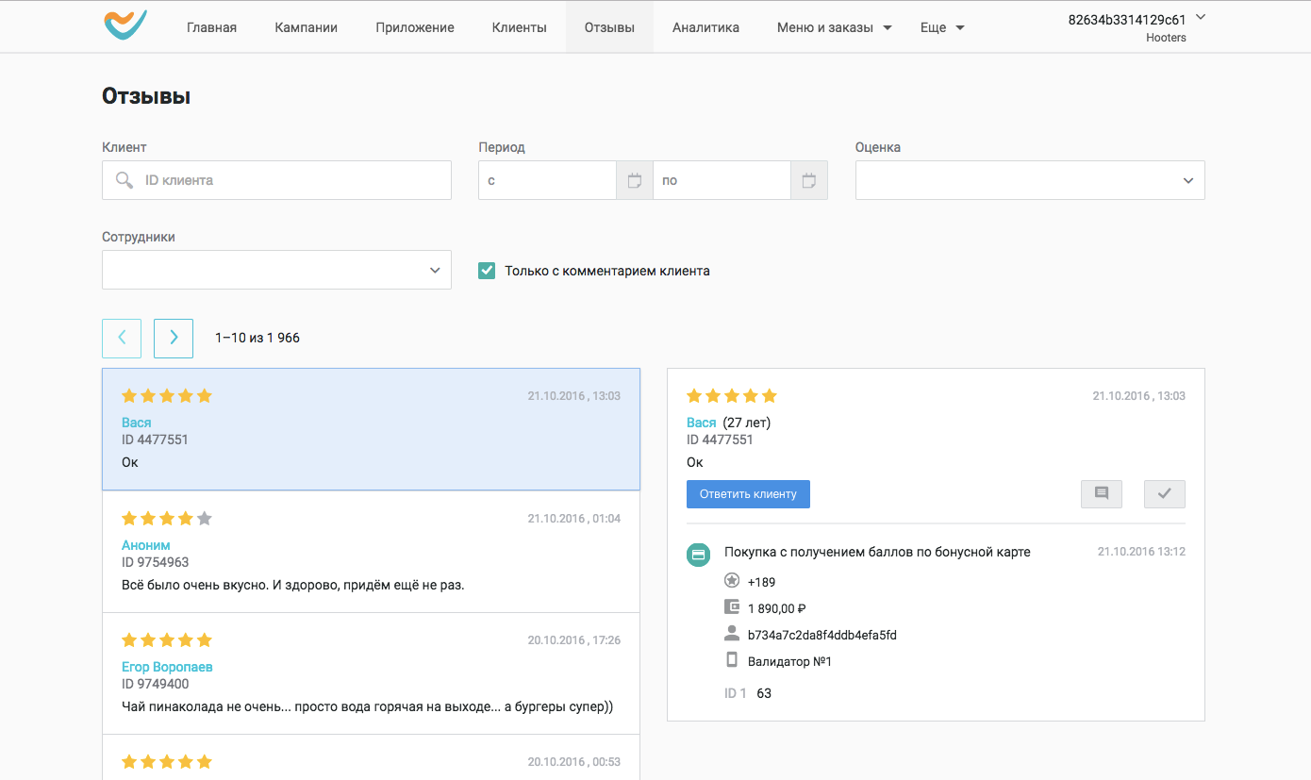Click star rating of Аноним review
Screen dimensions: 1311x780
tap(167, 519)
